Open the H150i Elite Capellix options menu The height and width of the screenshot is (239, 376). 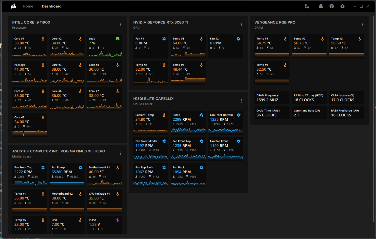tap(241, 101)
